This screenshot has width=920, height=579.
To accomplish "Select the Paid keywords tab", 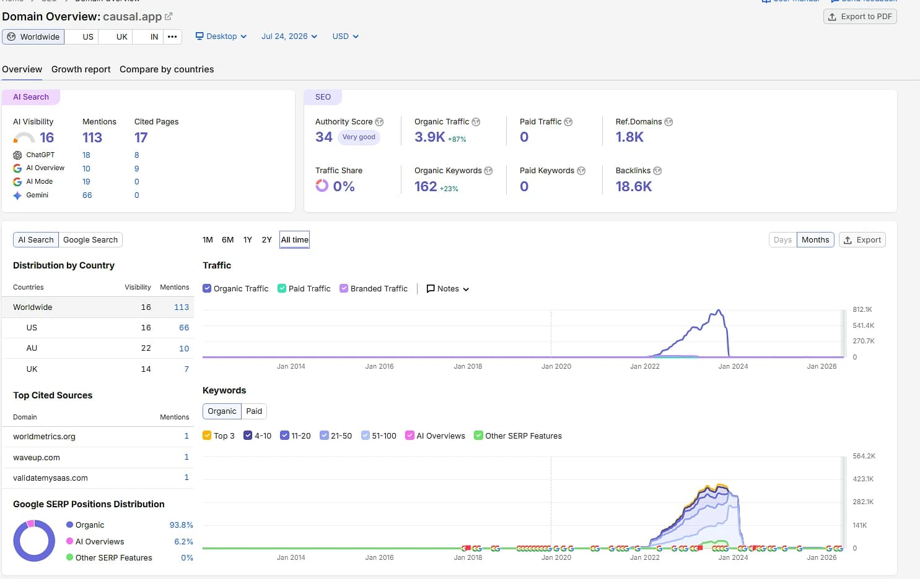I will click(x=254, y=411).
